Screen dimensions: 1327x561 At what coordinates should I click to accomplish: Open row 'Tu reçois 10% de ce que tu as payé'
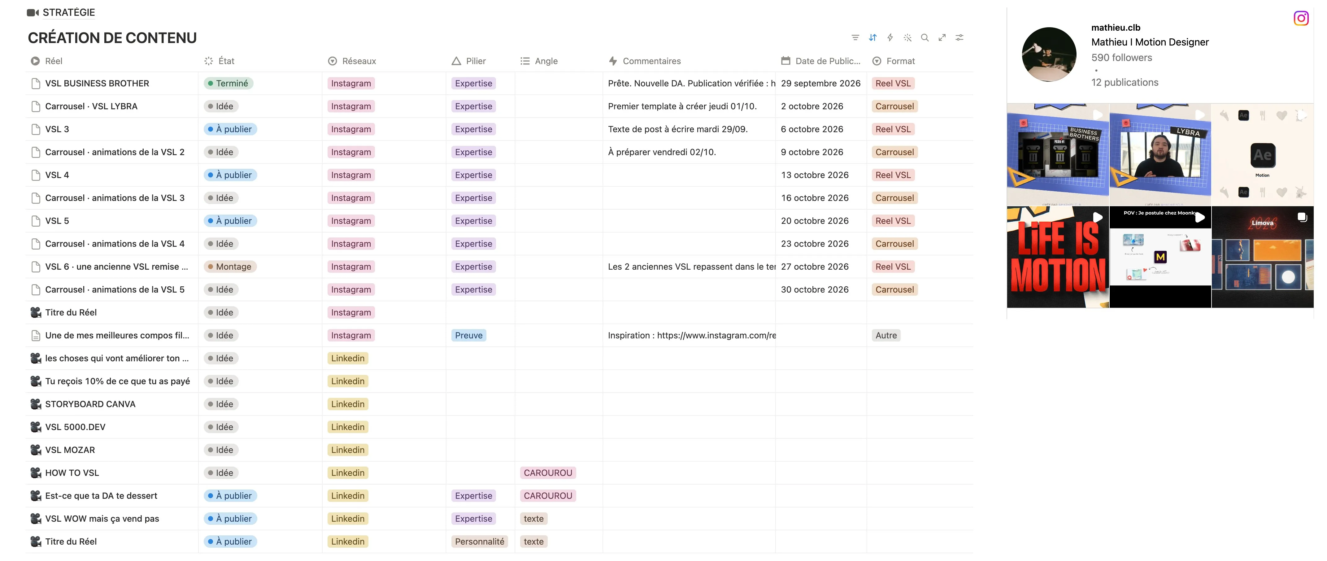tap(117, 381)
